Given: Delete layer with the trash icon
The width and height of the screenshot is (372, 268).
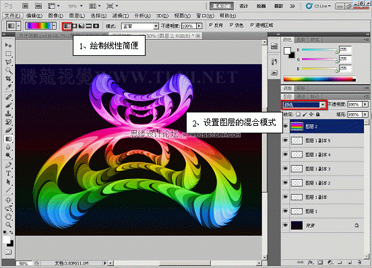Looking at the screenshot, I should (359, 263).
